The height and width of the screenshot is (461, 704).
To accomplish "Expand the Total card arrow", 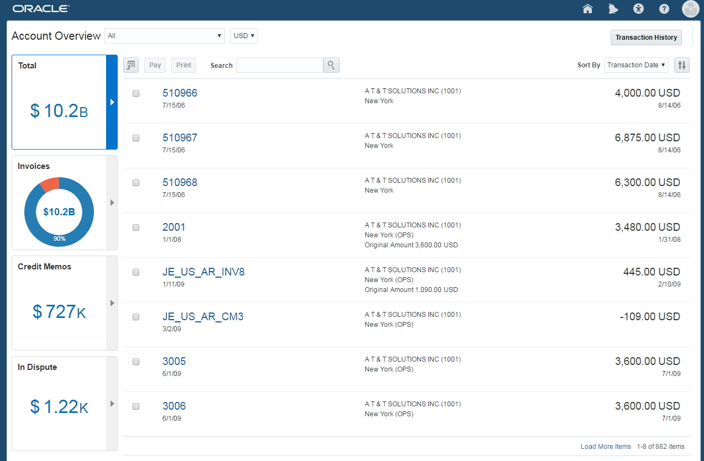I will click(112, 102).
